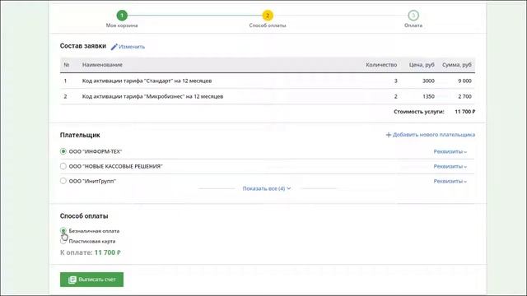Select row 'Код активации тарифа "Микробизнес" на 12 месяцев'
This screenshot has width=527, height=296.
268,96
